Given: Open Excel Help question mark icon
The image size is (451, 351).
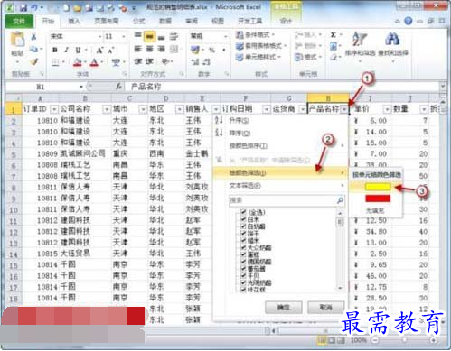Looking at the screenshot, I should pos(409,21).
